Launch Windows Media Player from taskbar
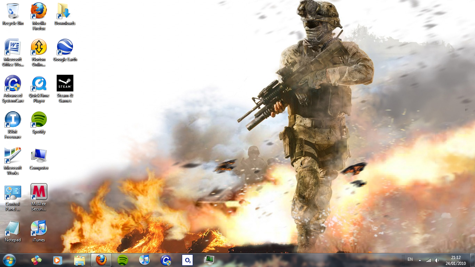Viewport: 475px width, 267px height. pyautogui.click(x=58, y=260)
